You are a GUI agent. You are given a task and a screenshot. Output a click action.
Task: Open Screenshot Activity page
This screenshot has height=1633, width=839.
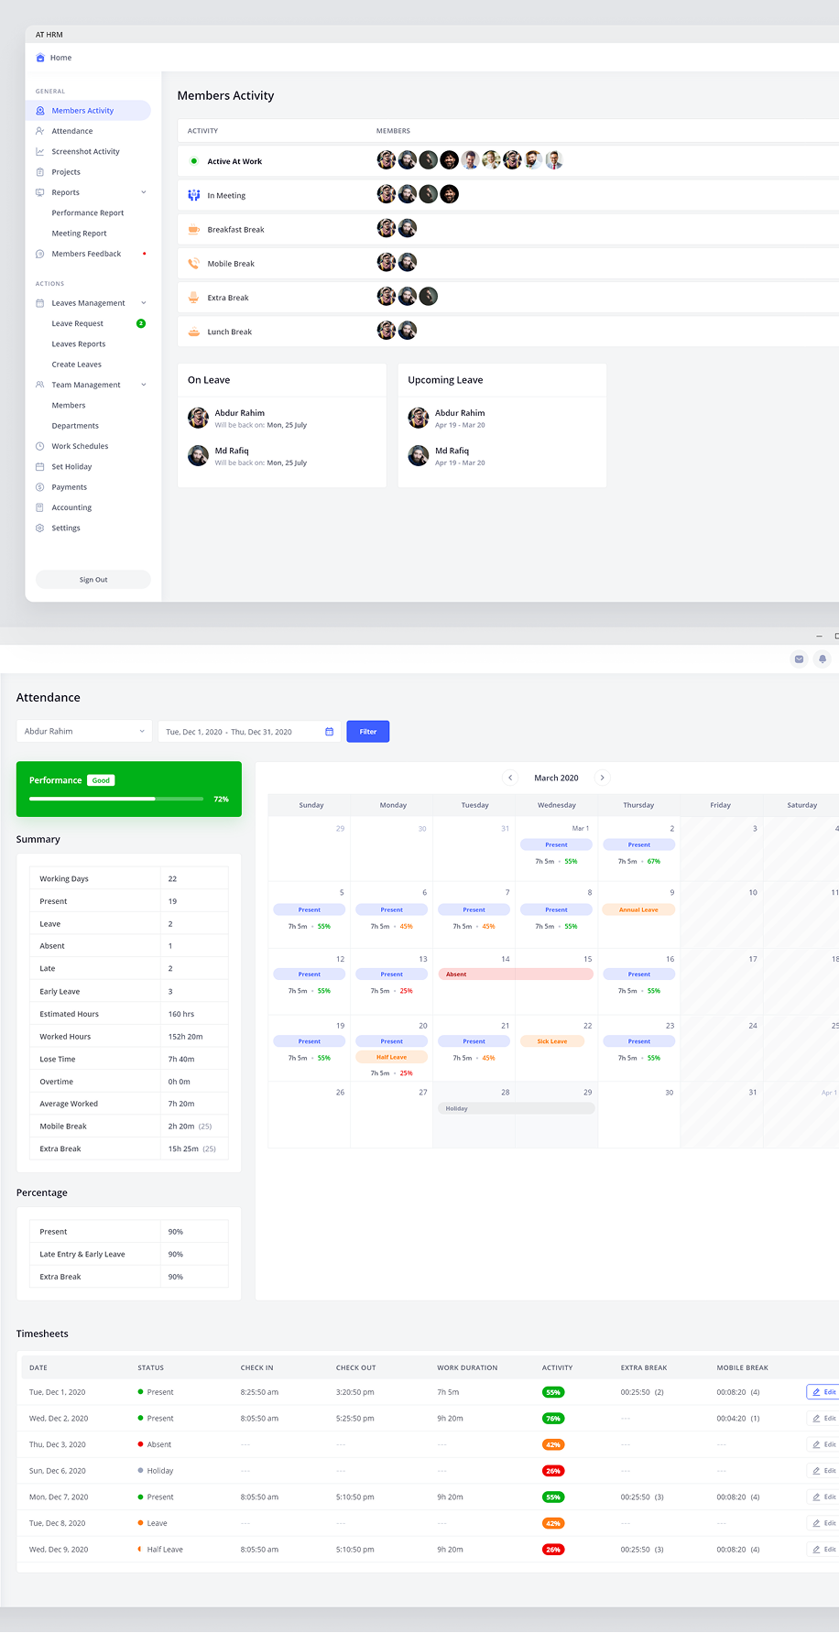pyautogui.click(x=85, y=152)
